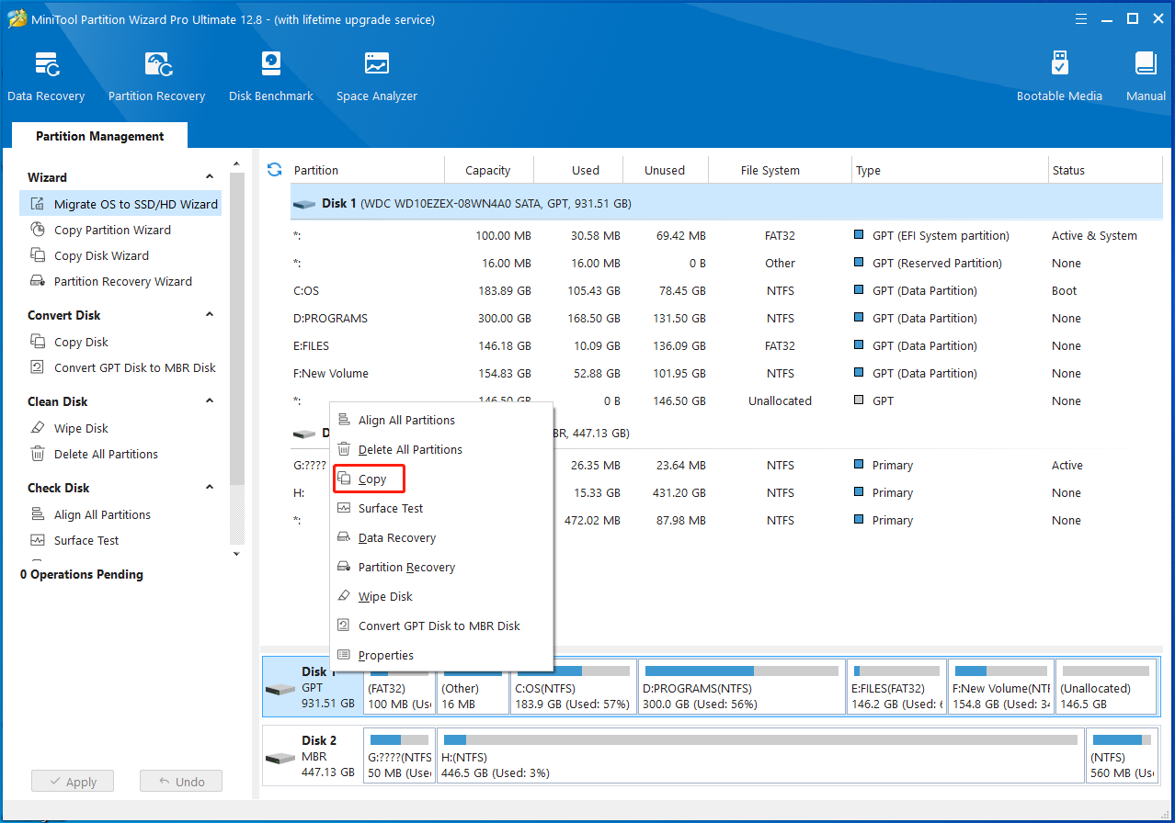
Task: Select the E:FILES partition row
Action: pos(726,345)
